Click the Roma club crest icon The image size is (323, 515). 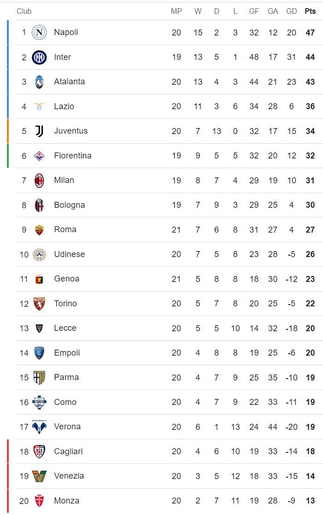click(39, 230)
